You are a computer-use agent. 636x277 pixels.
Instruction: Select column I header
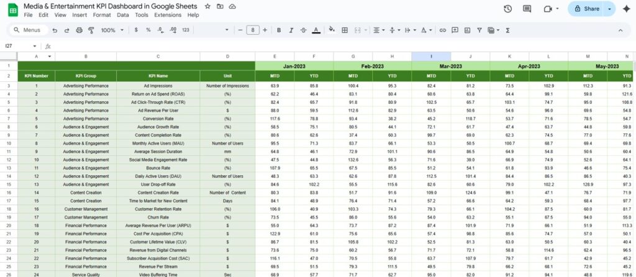pos(431,57)
